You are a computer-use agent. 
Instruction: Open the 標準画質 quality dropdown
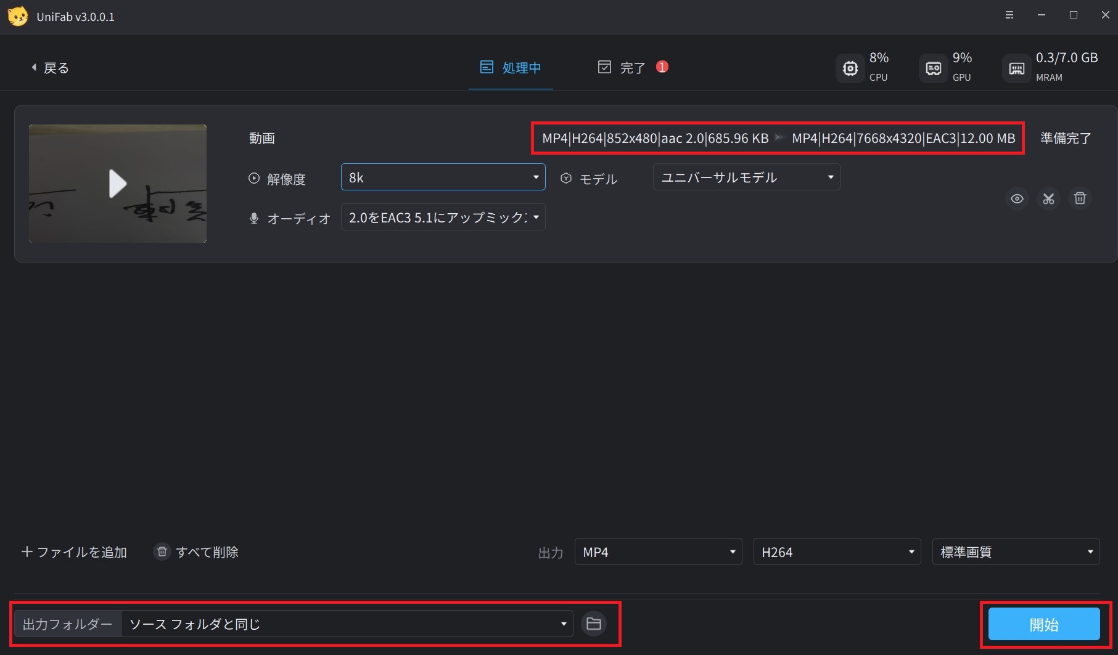pos(1016,552)
